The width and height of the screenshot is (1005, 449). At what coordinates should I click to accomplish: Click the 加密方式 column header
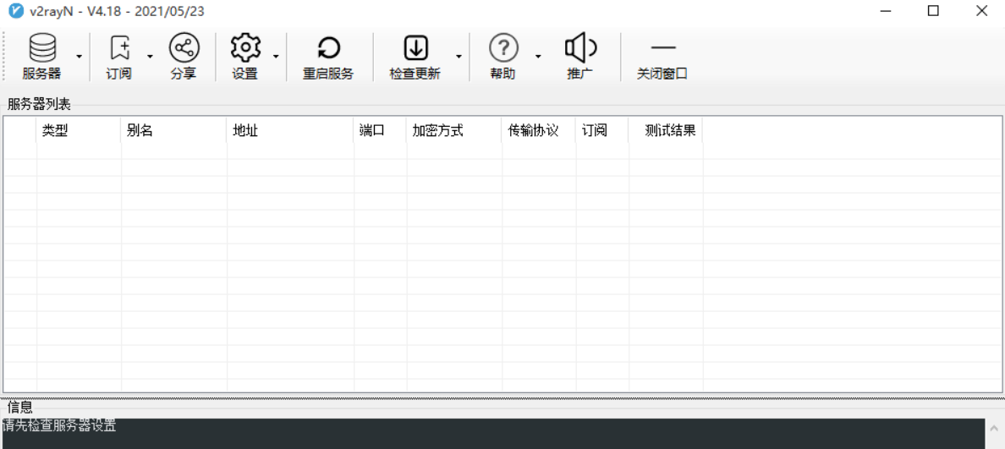[453, 131]
